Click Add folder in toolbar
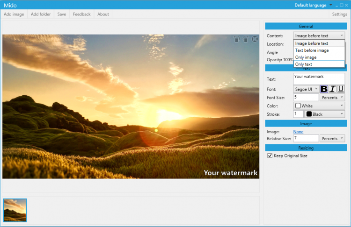Screen dimensions: 351x227 click(41, 14)
